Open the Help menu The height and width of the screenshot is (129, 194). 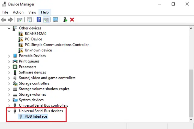pos(45,12)
